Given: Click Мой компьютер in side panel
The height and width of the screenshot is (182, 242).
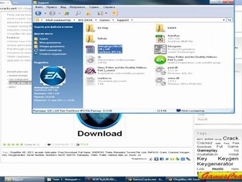Looking at the screenshot, I should click(50, 50).
